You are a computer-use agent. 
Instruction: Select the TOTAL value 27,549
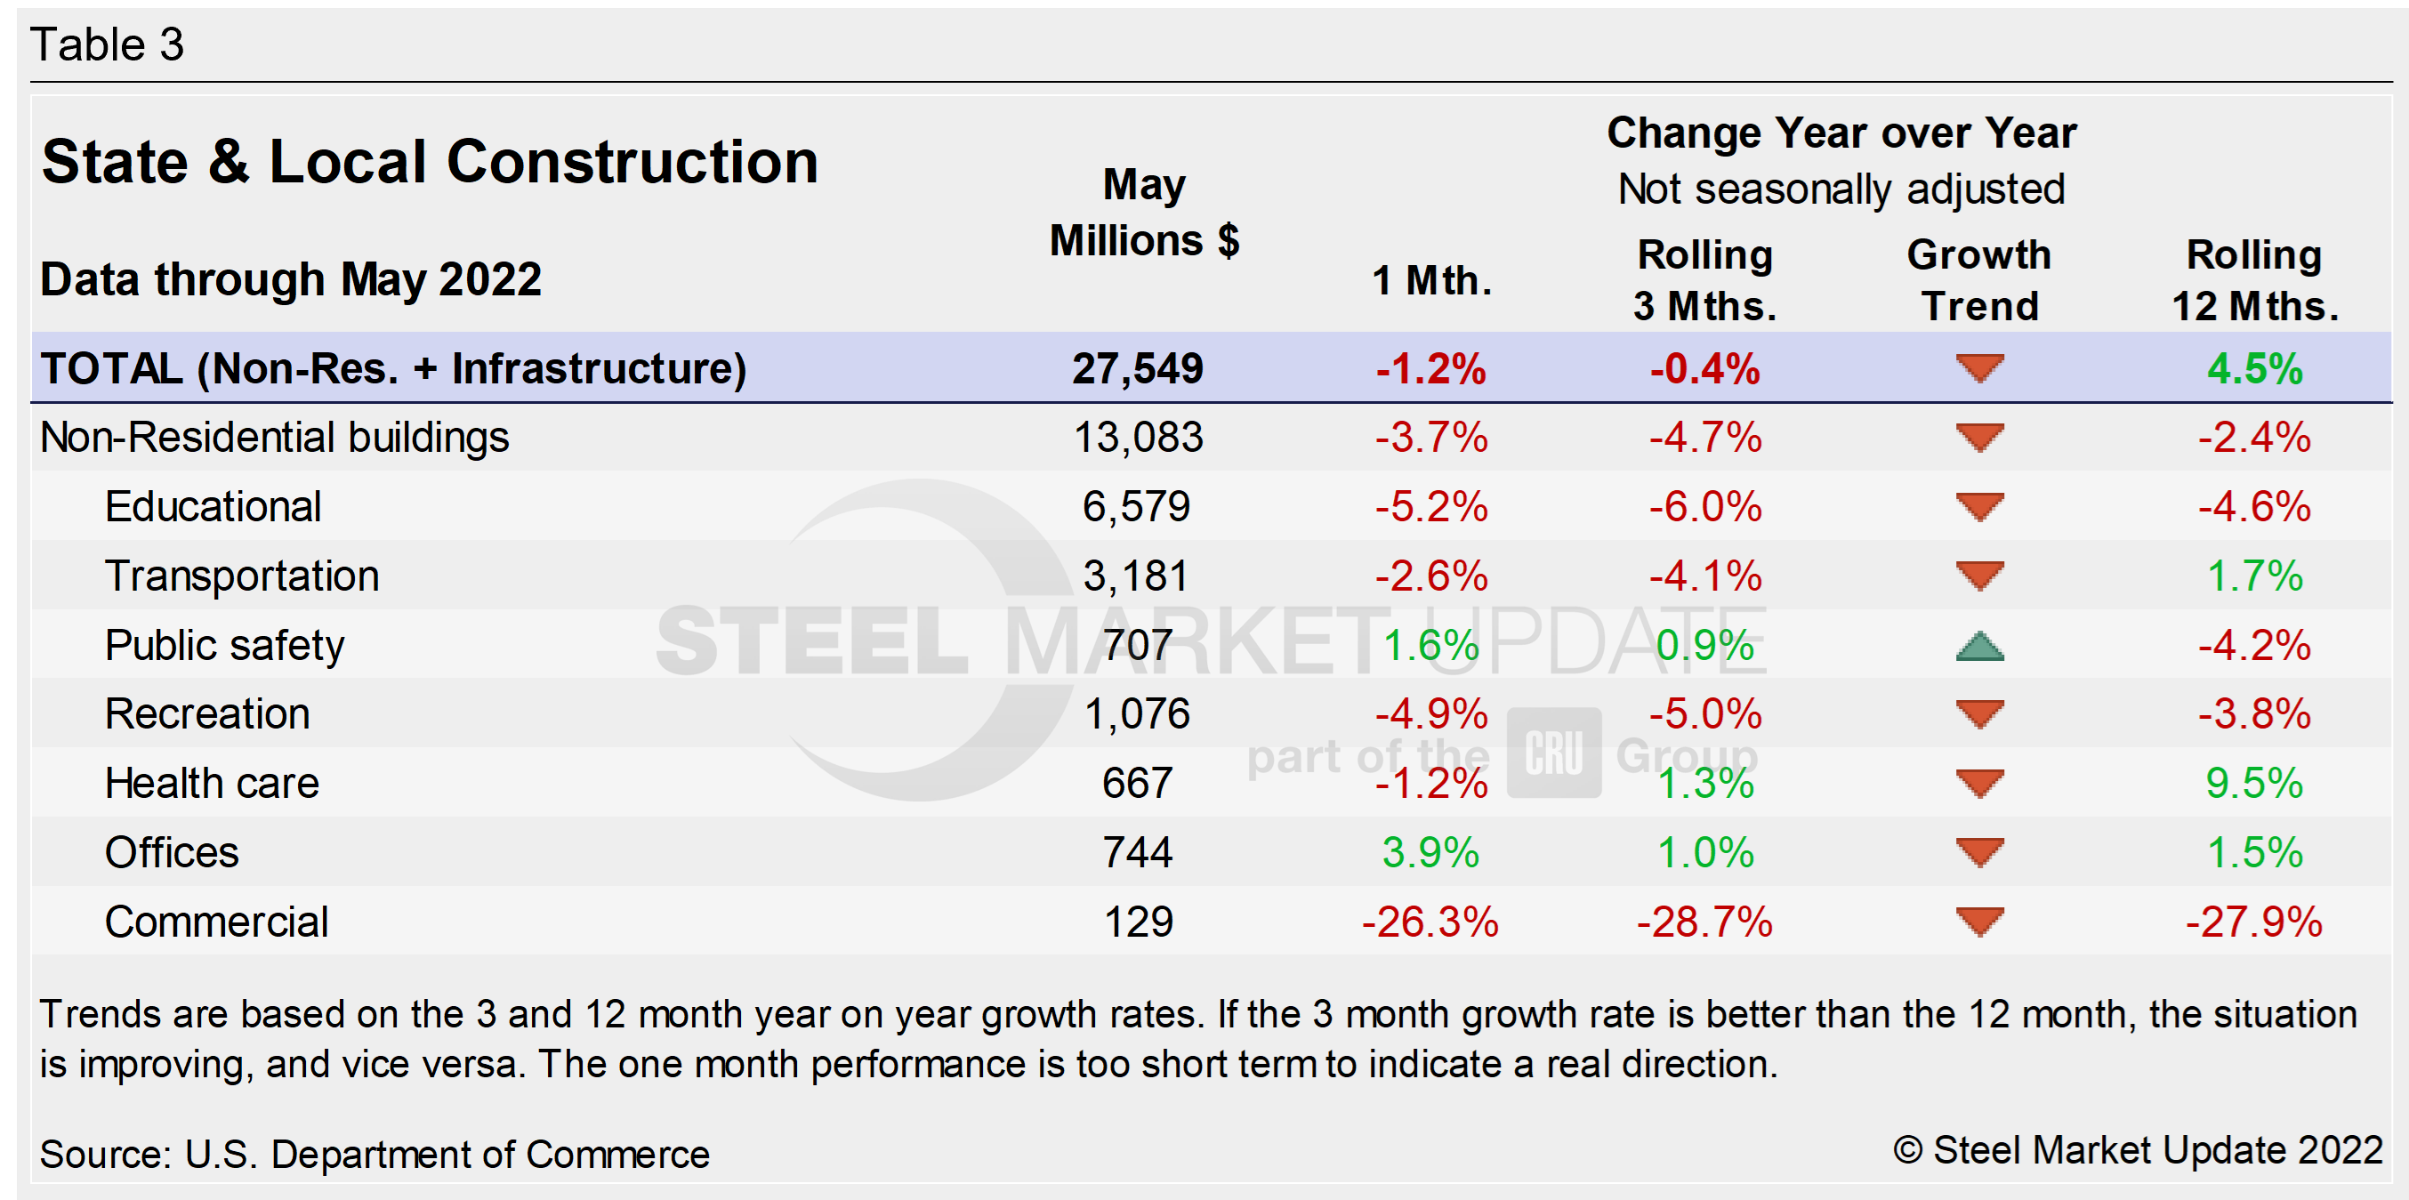[1137, 368]
